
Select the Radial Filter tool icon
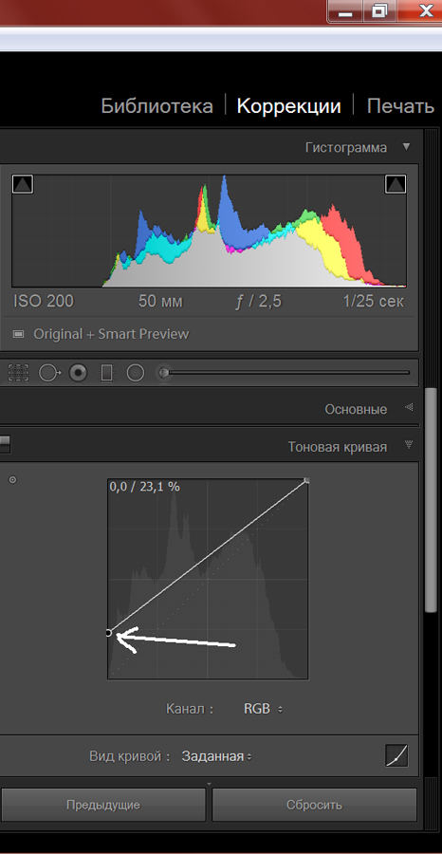(135, 373)
